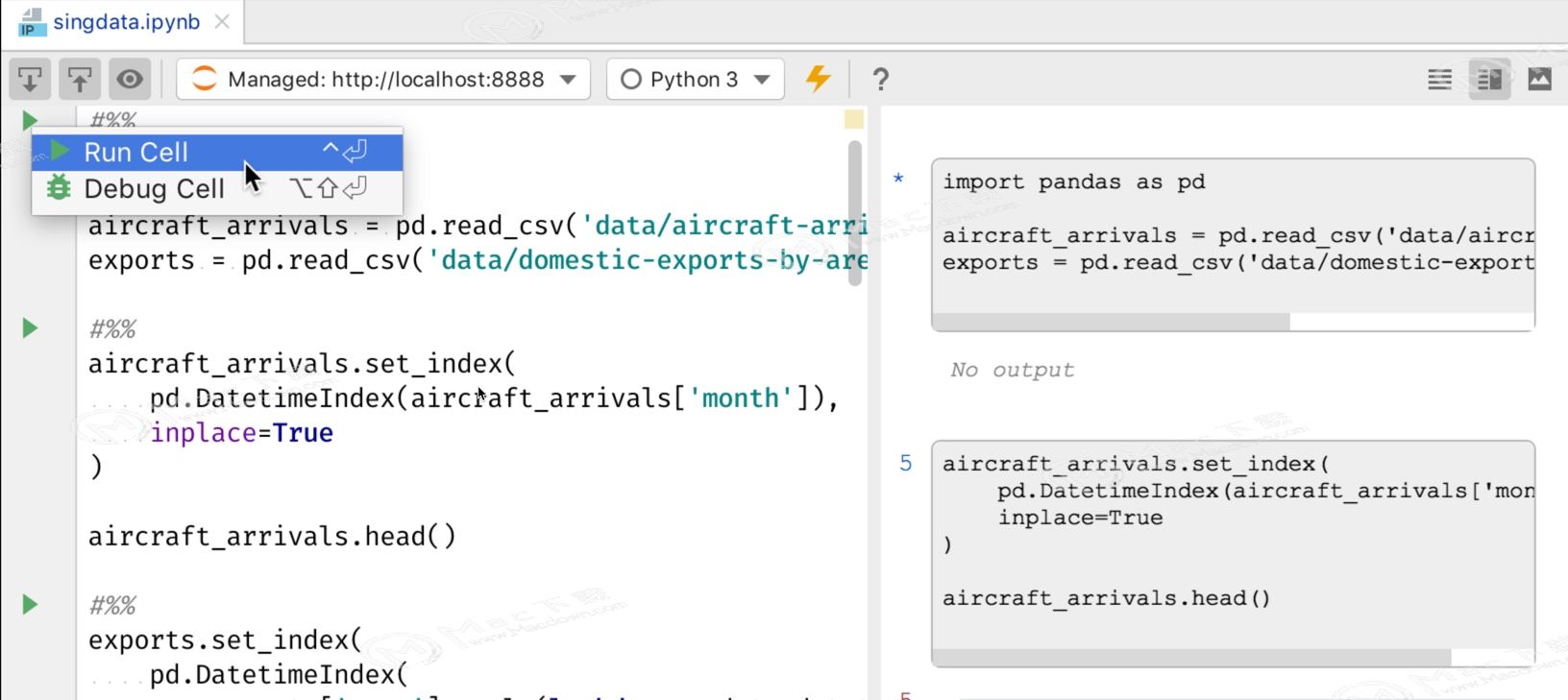The height and width of the screenshot is (700, 1568).
Task: Click horizontal scrollbar of the set_index preview cell
Action: coord(1191,658)
